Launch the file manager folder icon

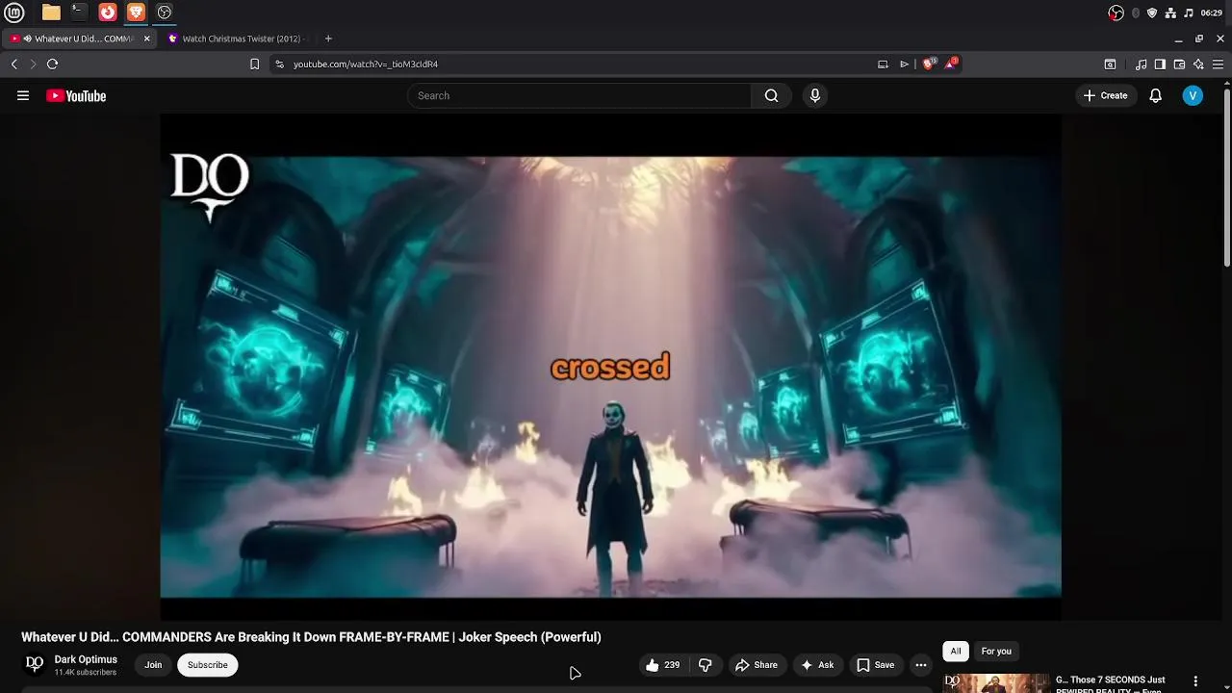click(51, 13)
